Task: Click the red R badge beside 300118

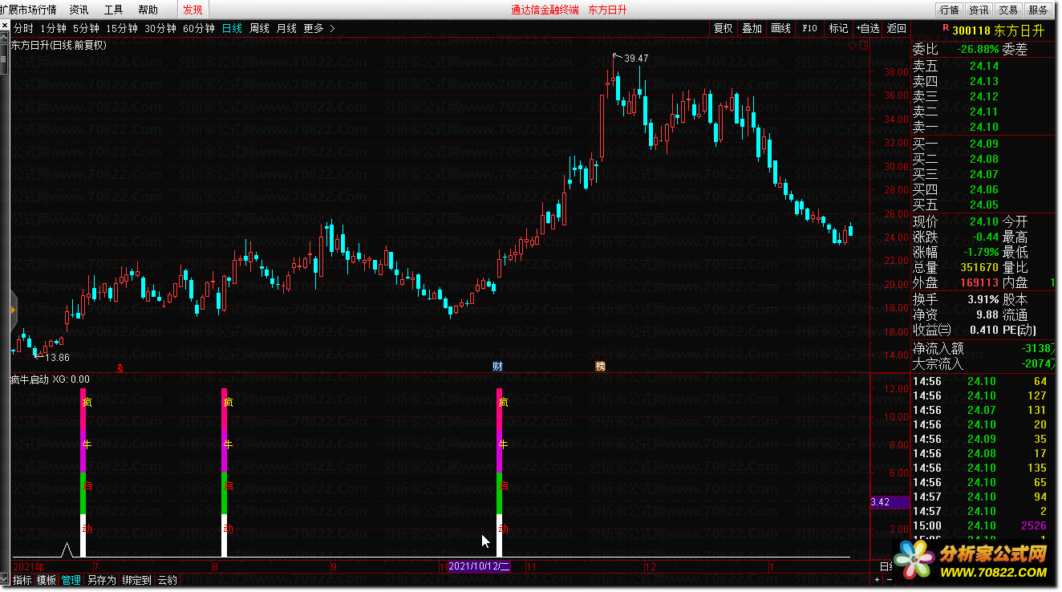Action: 946,28
